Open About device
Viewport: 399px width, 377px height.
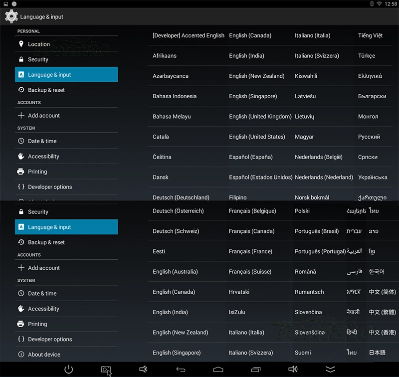[x=66, y=354]
